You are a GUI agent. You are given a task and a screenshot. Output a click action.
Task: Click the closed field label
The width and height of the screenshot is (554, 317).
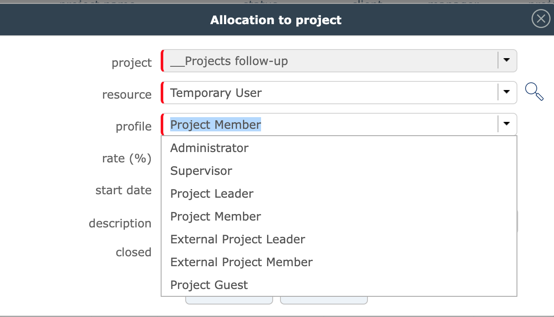[x=134, y=252]
